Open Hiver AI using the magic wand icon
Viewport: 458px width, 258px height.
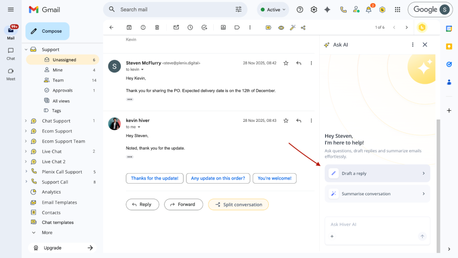292,27
